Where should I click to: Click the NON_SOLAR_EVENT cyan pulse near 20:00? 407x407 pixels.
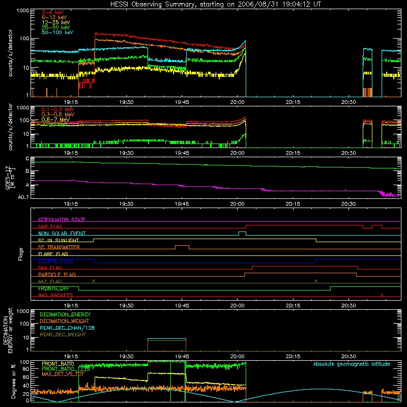click(243, 233)
